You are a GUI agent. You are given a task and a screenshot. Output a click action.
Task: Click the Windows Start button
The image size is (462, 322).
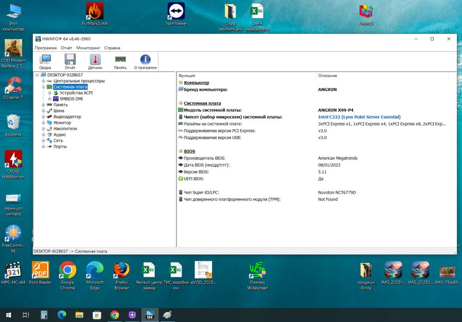[x=8, y=315]
